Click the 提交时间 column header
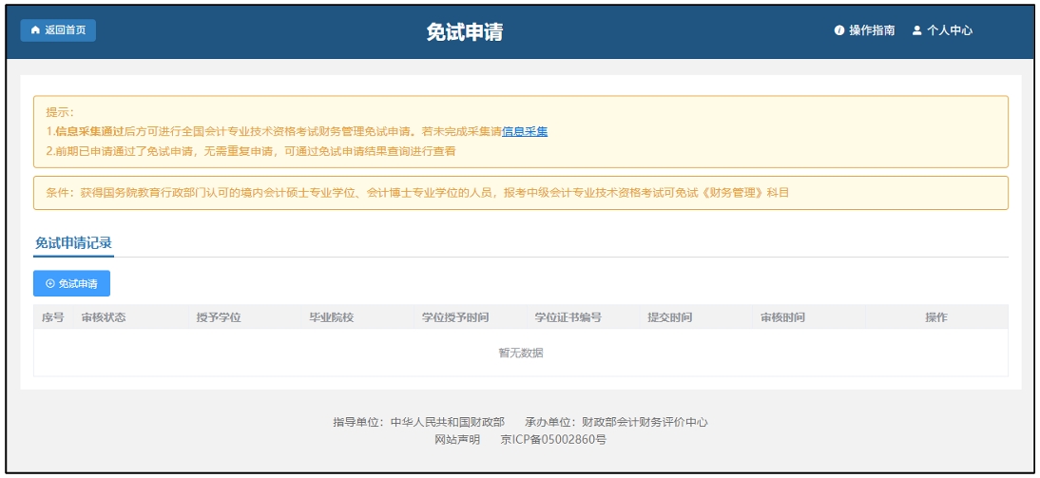The width and height of the screenshot is (1040, 478). click(669, 317)
